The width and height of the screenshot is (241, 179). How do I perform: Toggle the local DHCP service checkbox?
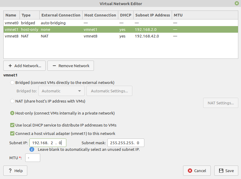click(12, 125)
